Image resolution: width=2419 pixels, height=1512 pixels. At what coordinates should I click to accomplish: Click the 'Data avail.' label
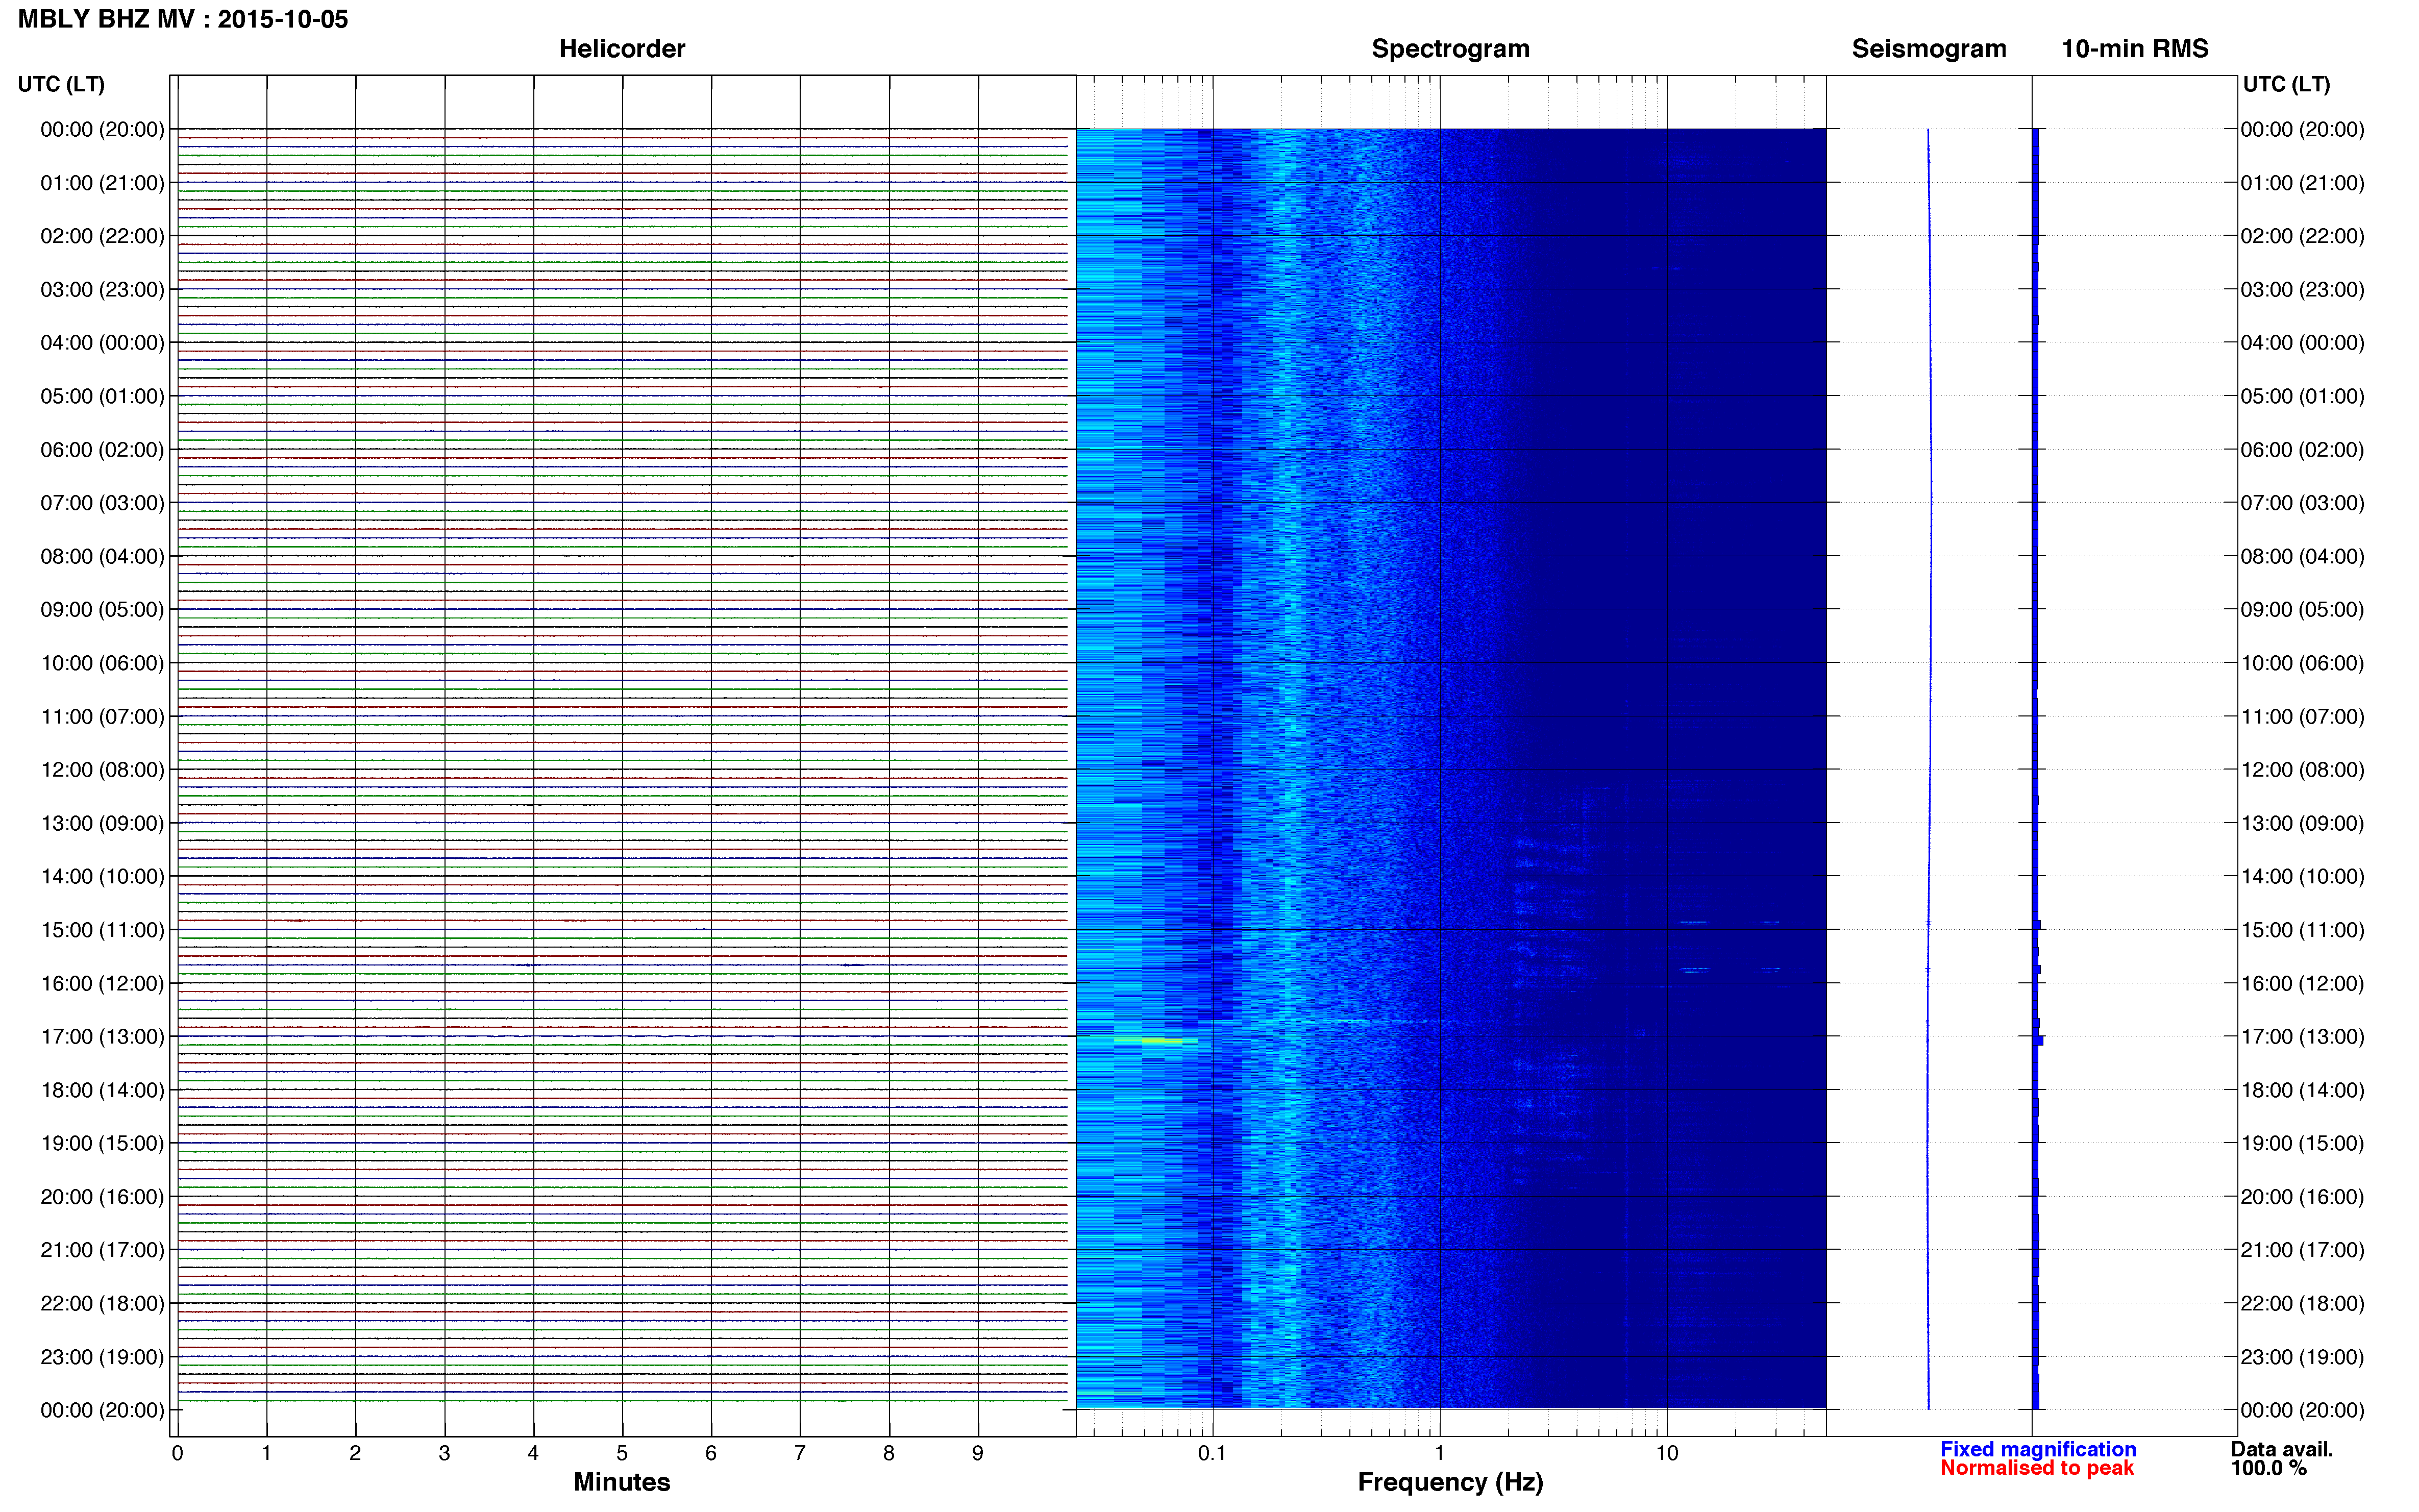2282,1449
